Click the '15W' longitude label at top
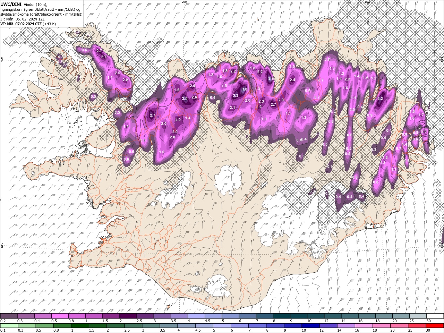Screen dimensions: 444x333 click(367, 2)
